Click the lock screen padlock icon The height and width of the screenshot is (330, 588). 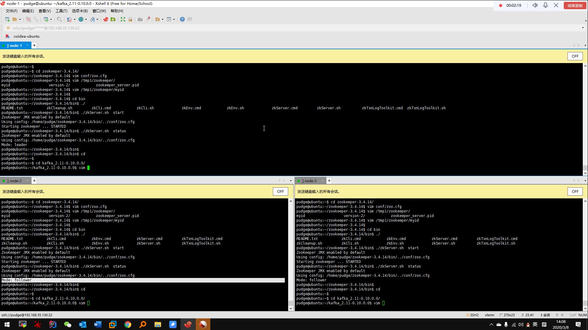(x=130, y=19)
